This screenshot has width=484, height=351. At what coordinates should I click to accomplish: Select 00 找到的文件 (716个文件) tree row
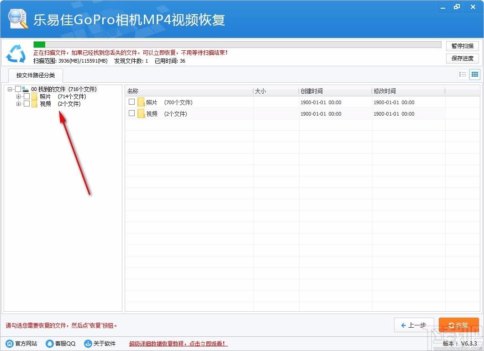(x=64, y=89)
